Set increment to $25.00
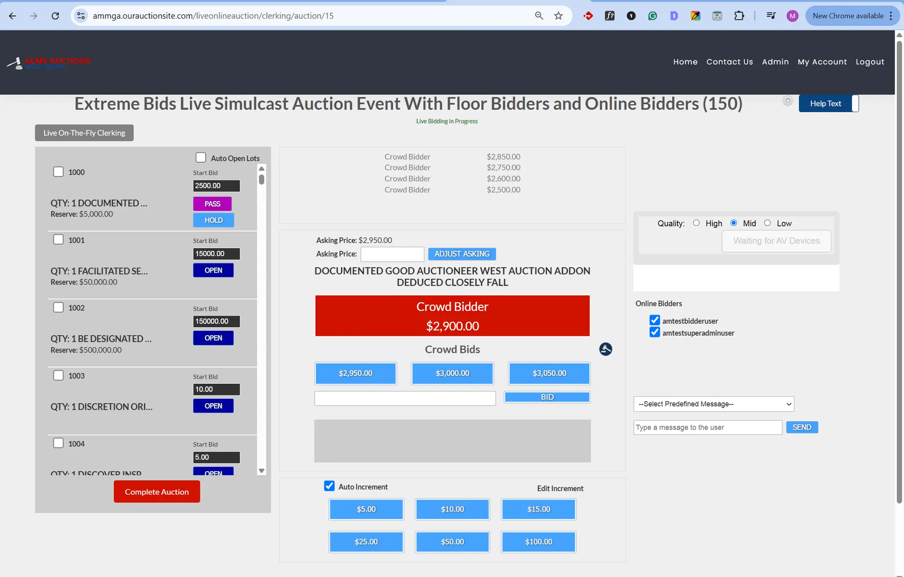Screen dimensions: 904x577 coord(366,542)
